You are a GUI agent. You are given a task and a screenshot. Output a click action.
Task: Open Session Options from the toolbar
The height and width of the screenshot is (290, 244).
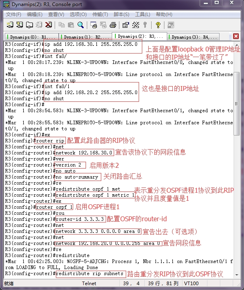tap(126, 25)
